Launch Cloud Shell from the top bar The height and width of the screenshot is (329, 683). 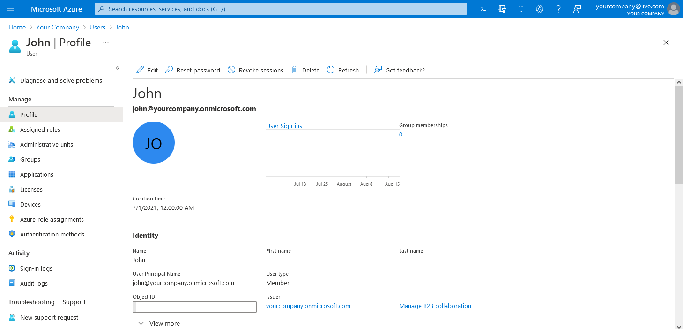pyautogui.click(x=483, y=8)
